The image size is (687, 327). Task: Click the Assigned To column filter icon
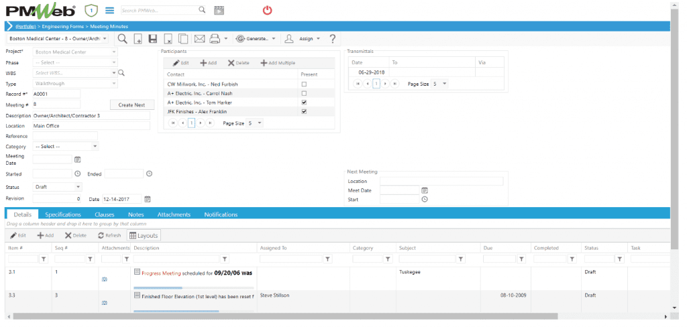point(327,259)
